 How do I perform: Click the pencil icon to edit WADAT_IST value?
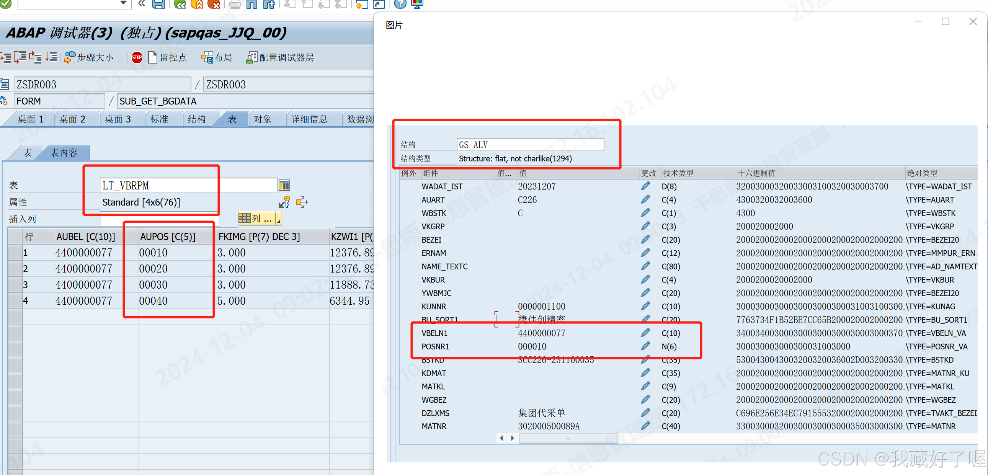[646, 186]
